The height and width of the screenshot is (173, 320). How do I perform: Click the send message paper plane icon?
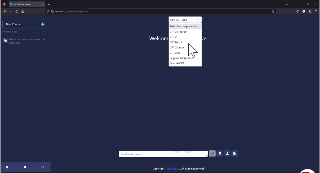(212, 153)
